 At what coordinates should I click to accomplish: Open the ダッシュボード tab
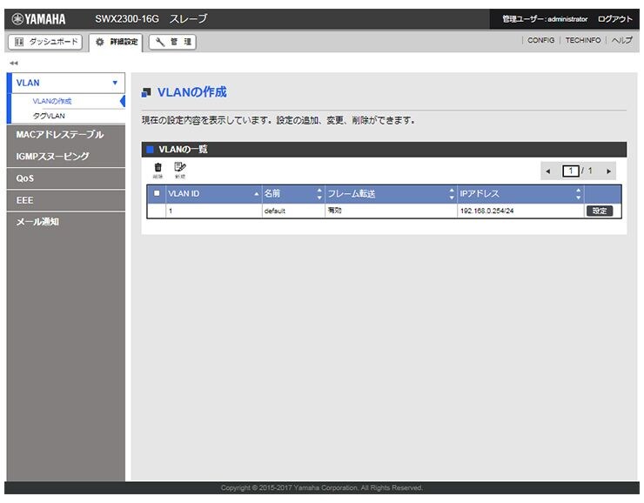(45, 42)
